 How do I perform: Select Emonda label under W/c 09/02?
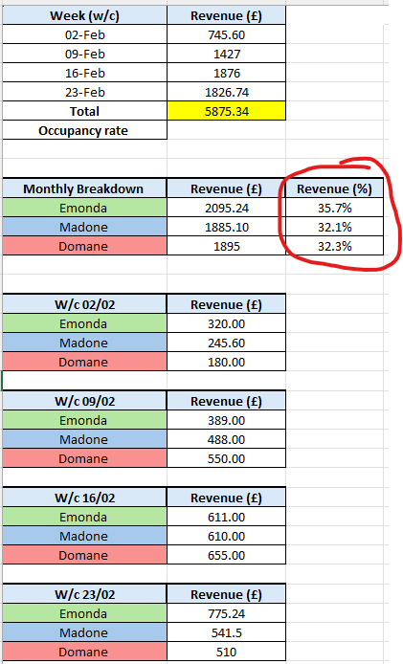coord(84,420)
